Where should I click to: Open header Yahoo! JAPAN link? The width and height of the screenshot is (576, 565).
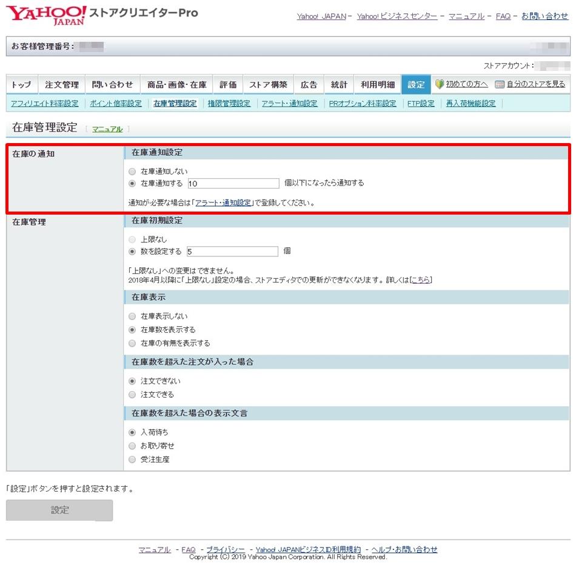point(321,16)
